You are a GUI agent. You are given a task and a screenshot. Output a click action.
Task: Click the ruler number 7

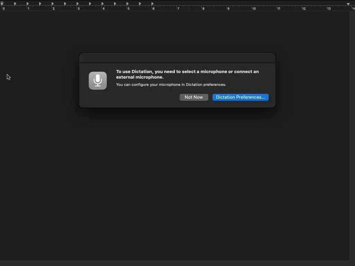[179, 9]
